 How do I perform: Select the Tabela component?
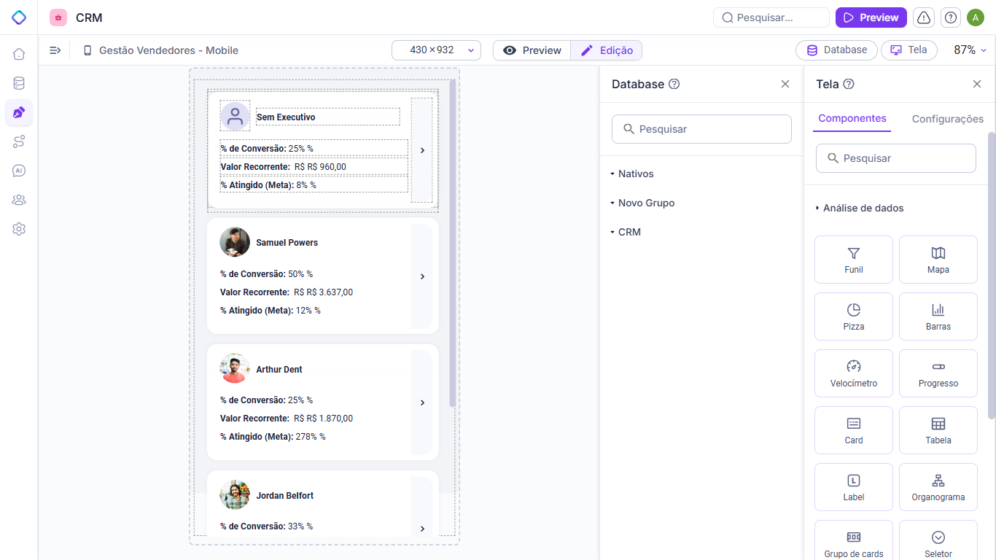point(938,429)
